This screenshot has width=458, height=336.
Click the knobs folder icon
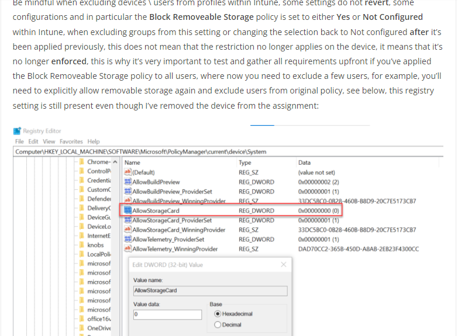click(82, 245)
